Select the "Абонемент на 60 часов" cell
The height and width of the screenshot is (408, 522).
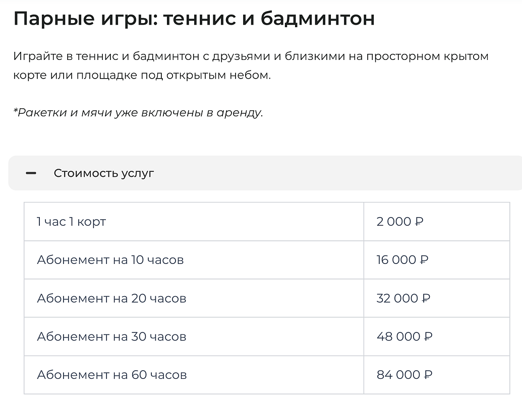pyautogui.click(x=111, y=375)
